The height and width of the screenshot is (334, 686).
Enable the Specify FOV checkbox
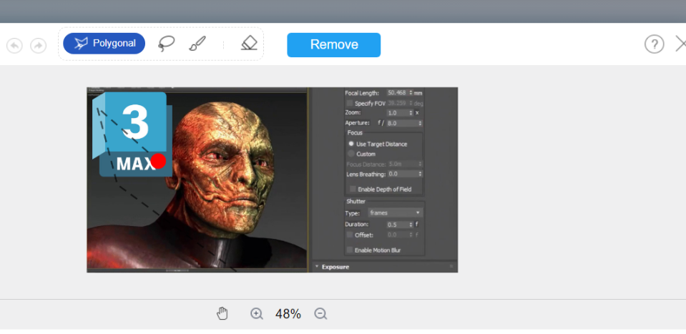tap(350, 103)
